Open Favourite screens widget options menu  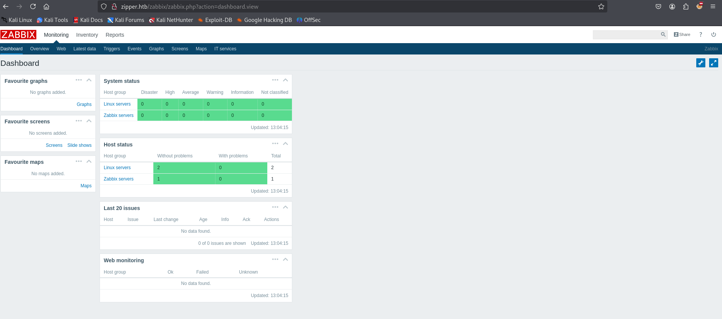click(79, 121)
